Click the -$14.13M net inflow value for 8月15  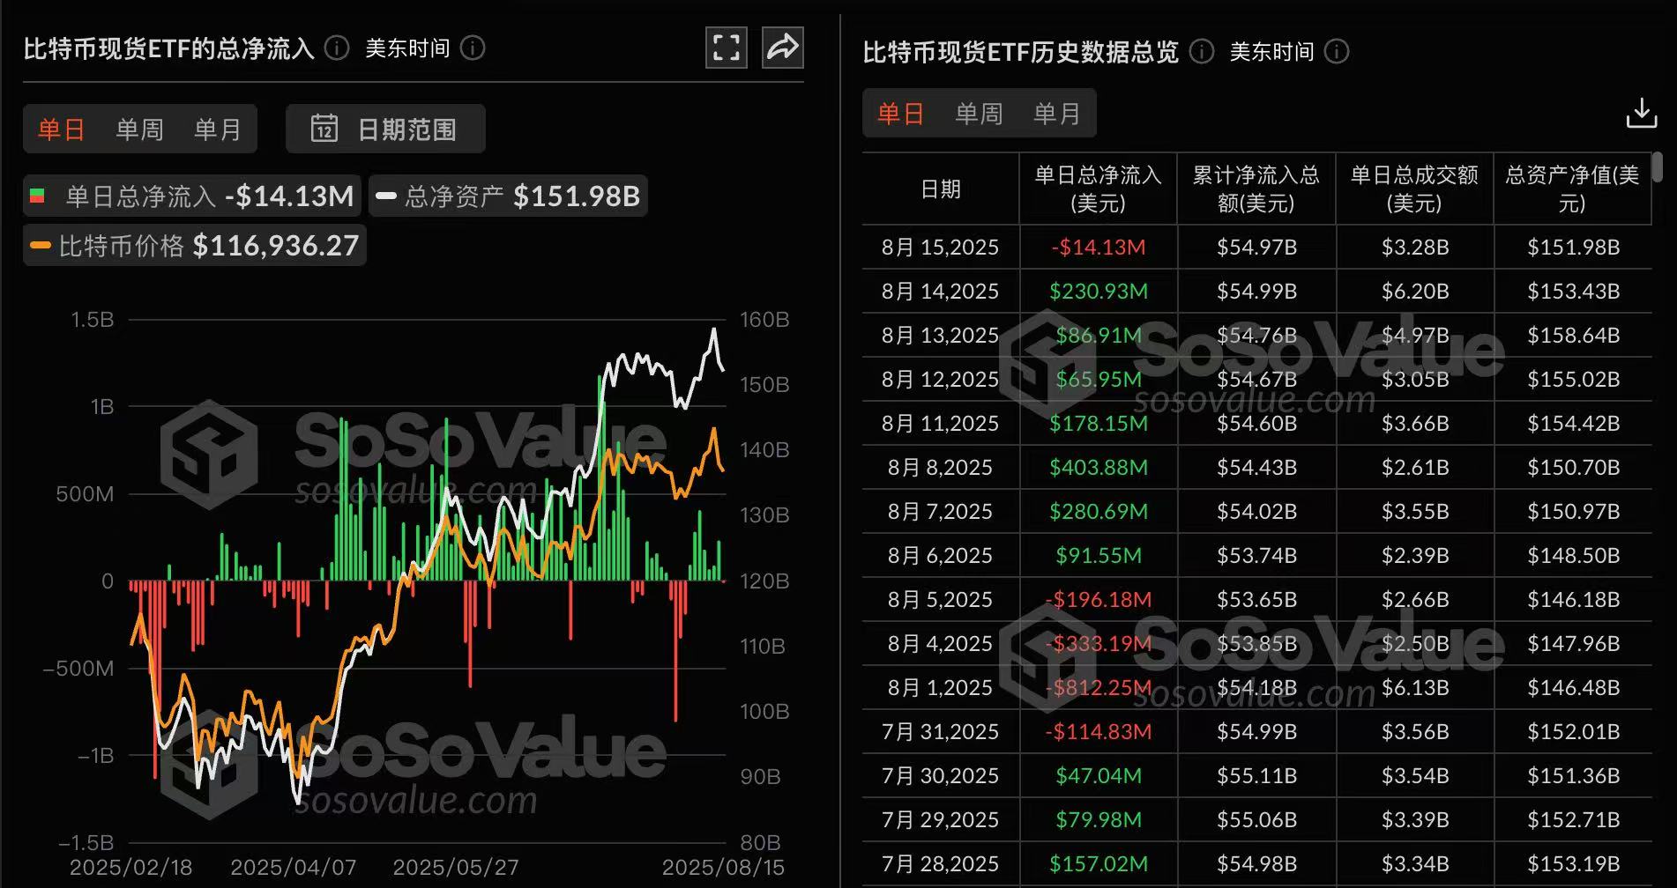[1098, 248]
